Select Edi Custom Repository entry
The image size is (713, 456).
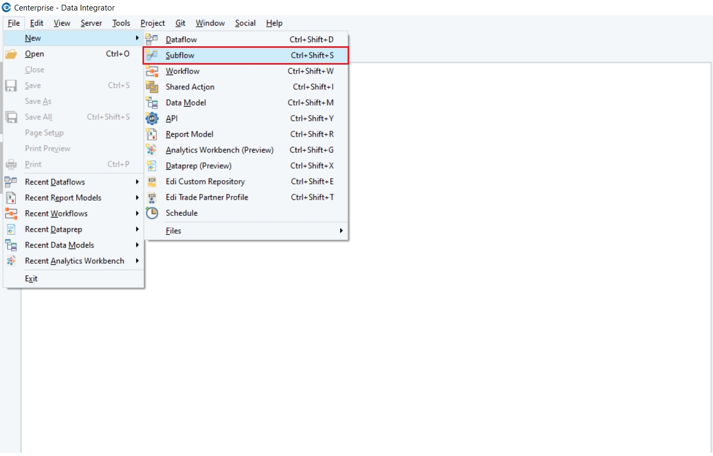coord(246,181)
